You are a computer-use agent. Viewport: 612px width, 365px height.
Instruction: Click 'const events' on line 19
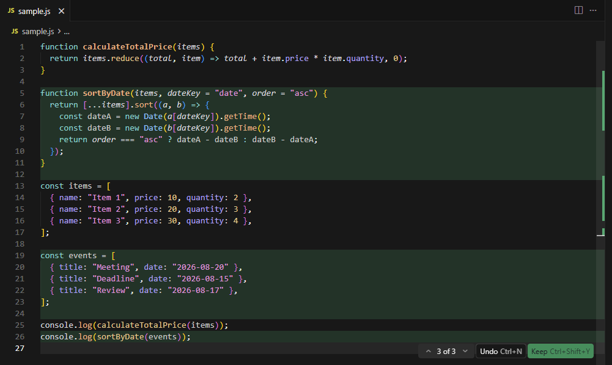pos(68,256)
